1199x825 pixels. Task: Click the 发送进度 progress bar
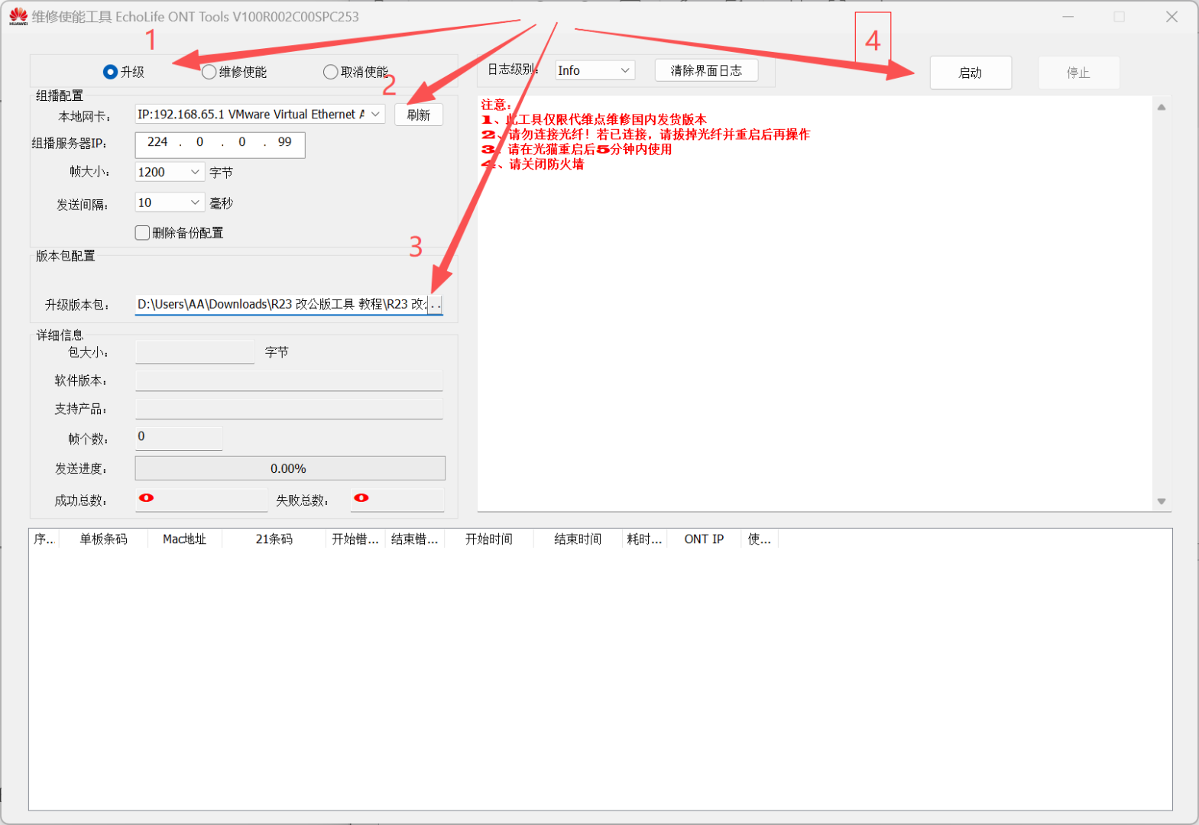(x=290, y=468)
